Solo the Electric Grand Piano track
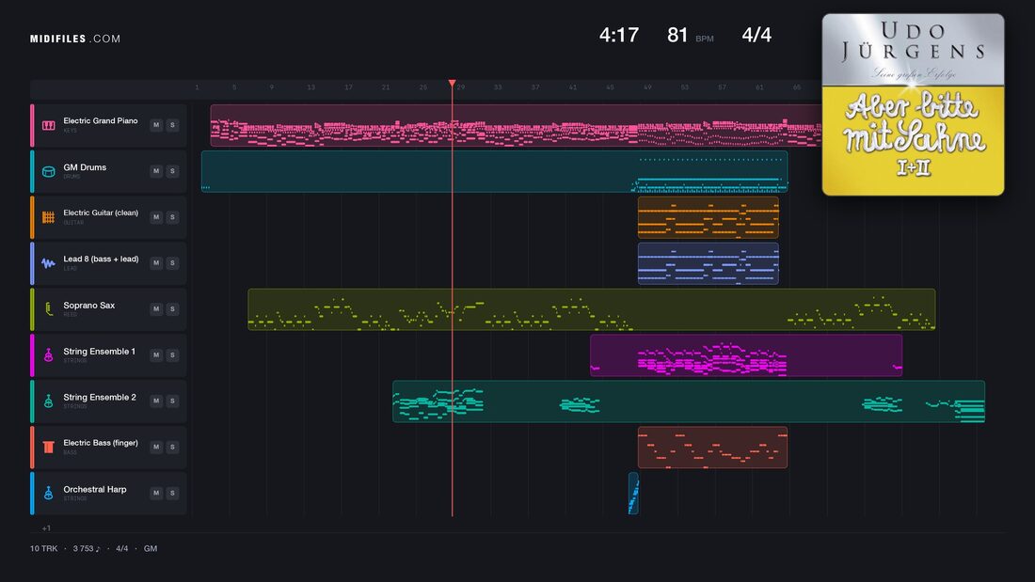Screen dimensions: 1035x582 point(172,125)
